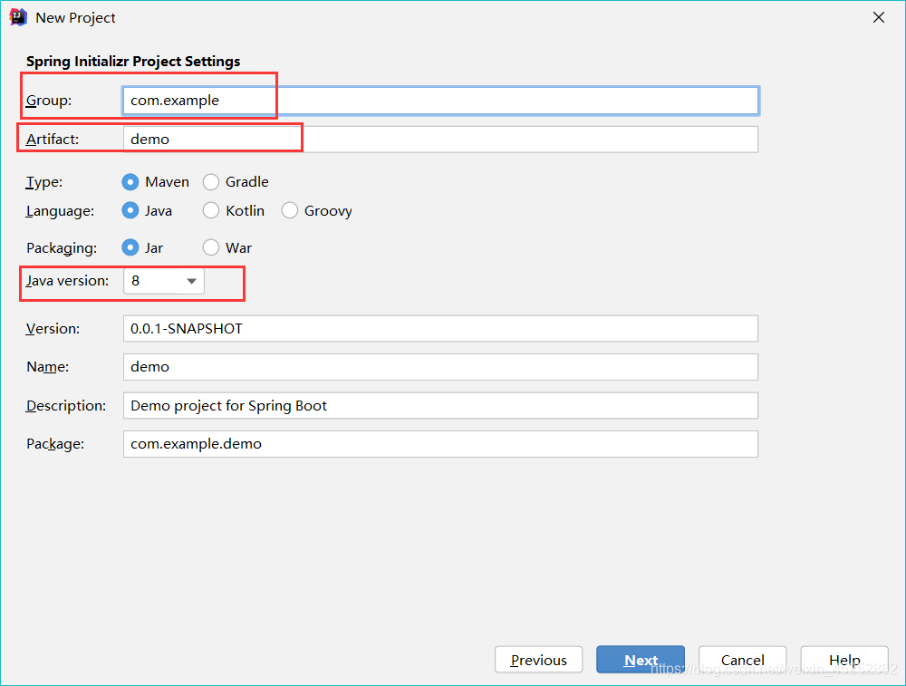
Task: Click the 'Type:' label
Action: click(x=44, y=182)
